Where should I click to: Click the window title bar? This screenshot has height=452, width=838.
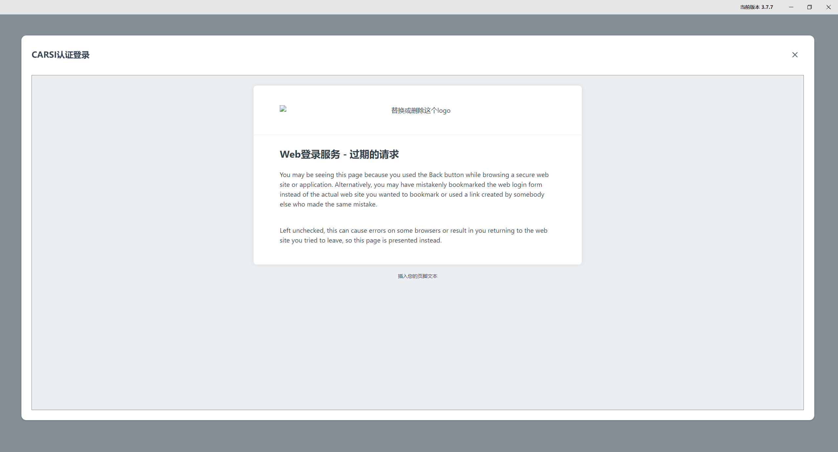[x=394, y=7]
